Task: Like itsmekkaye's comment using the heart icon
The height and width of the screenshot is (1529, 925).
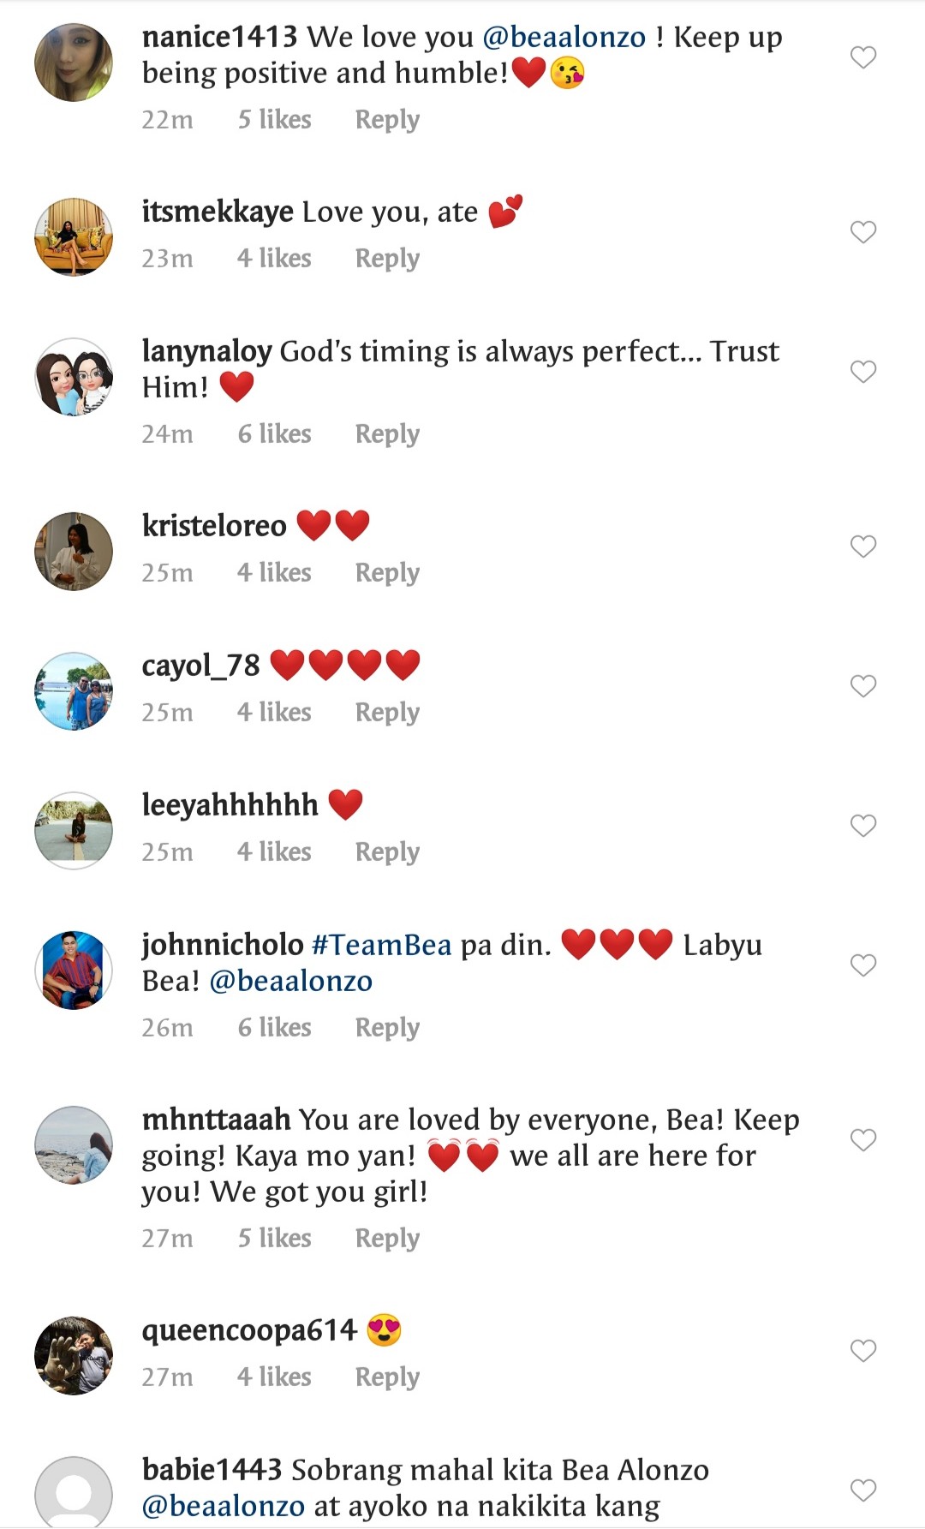Action: [862, 230]
